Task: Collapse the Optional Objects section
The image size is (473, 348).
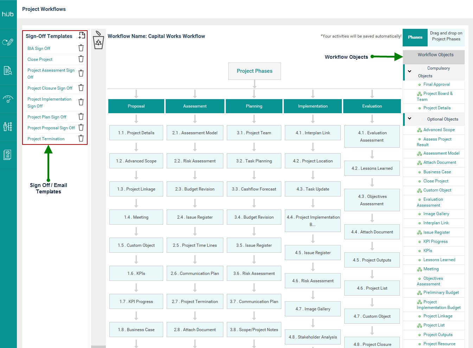Action: [409, 119]
